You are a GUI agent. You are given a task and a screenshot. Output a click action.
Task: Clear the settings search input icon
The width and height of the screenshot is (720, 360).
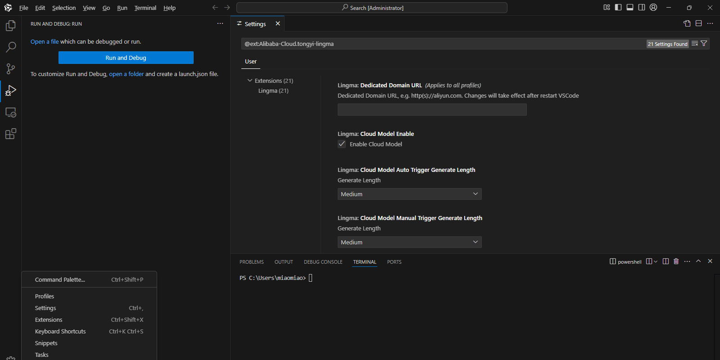click(x=695, y=44)
